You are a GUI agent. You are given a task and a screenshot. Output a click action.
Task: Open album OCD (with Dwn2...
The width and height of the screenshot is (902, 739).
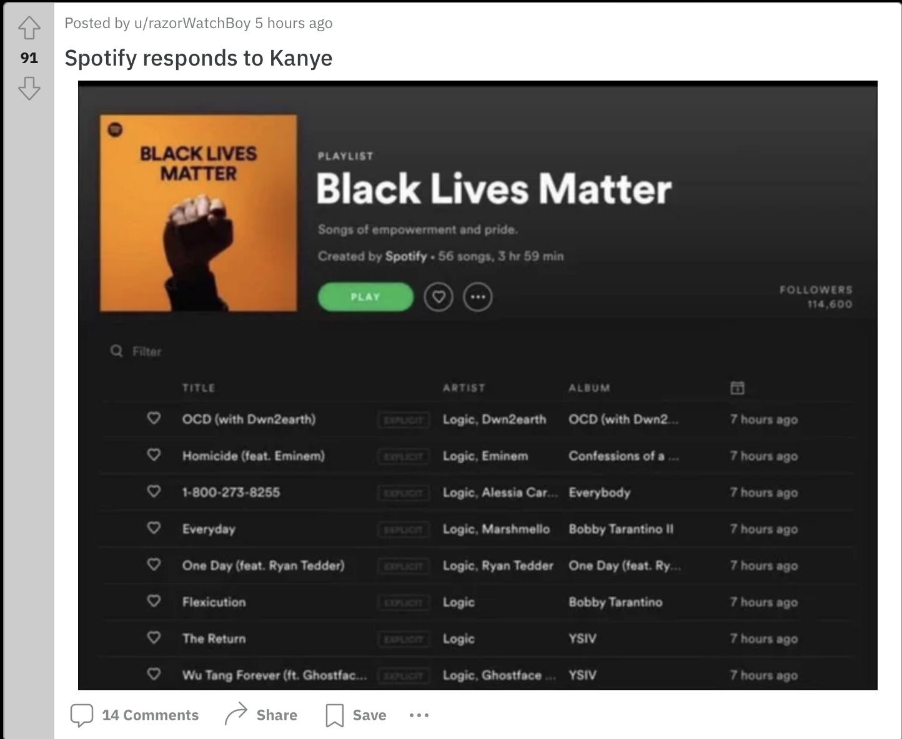623,419
